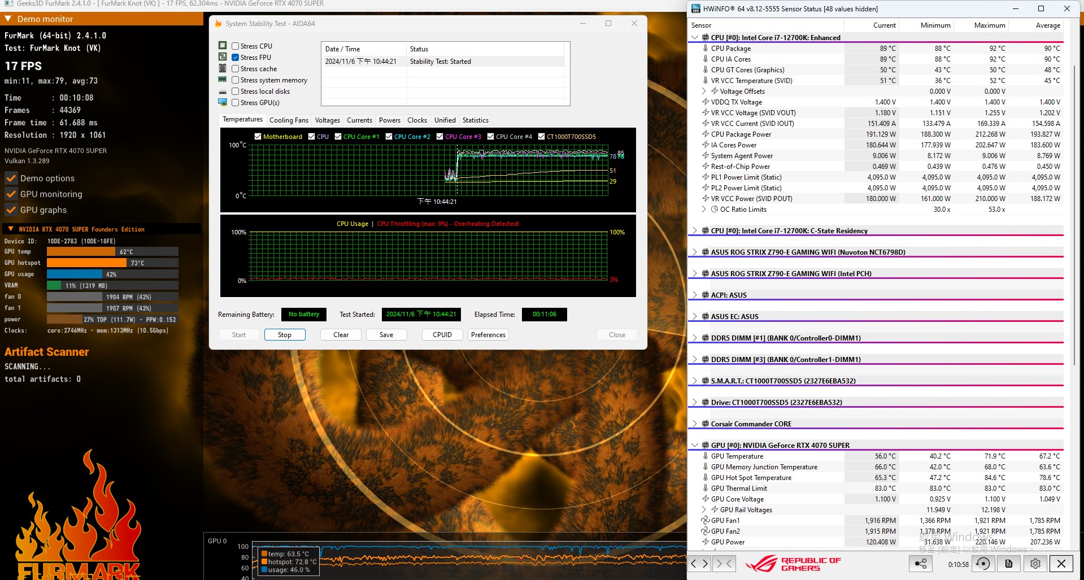Click the Stress system memory RAM icon
The height and width of the screenshot is (580, 1084).
pyautogui.click(x=223, y=80)
